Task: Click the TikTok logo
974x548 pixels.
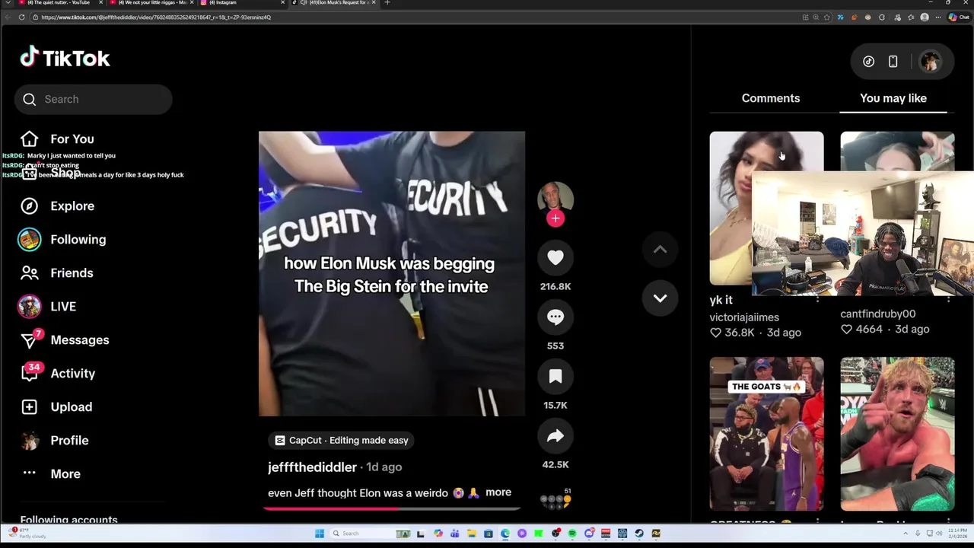Action: (x=65, y=58)
